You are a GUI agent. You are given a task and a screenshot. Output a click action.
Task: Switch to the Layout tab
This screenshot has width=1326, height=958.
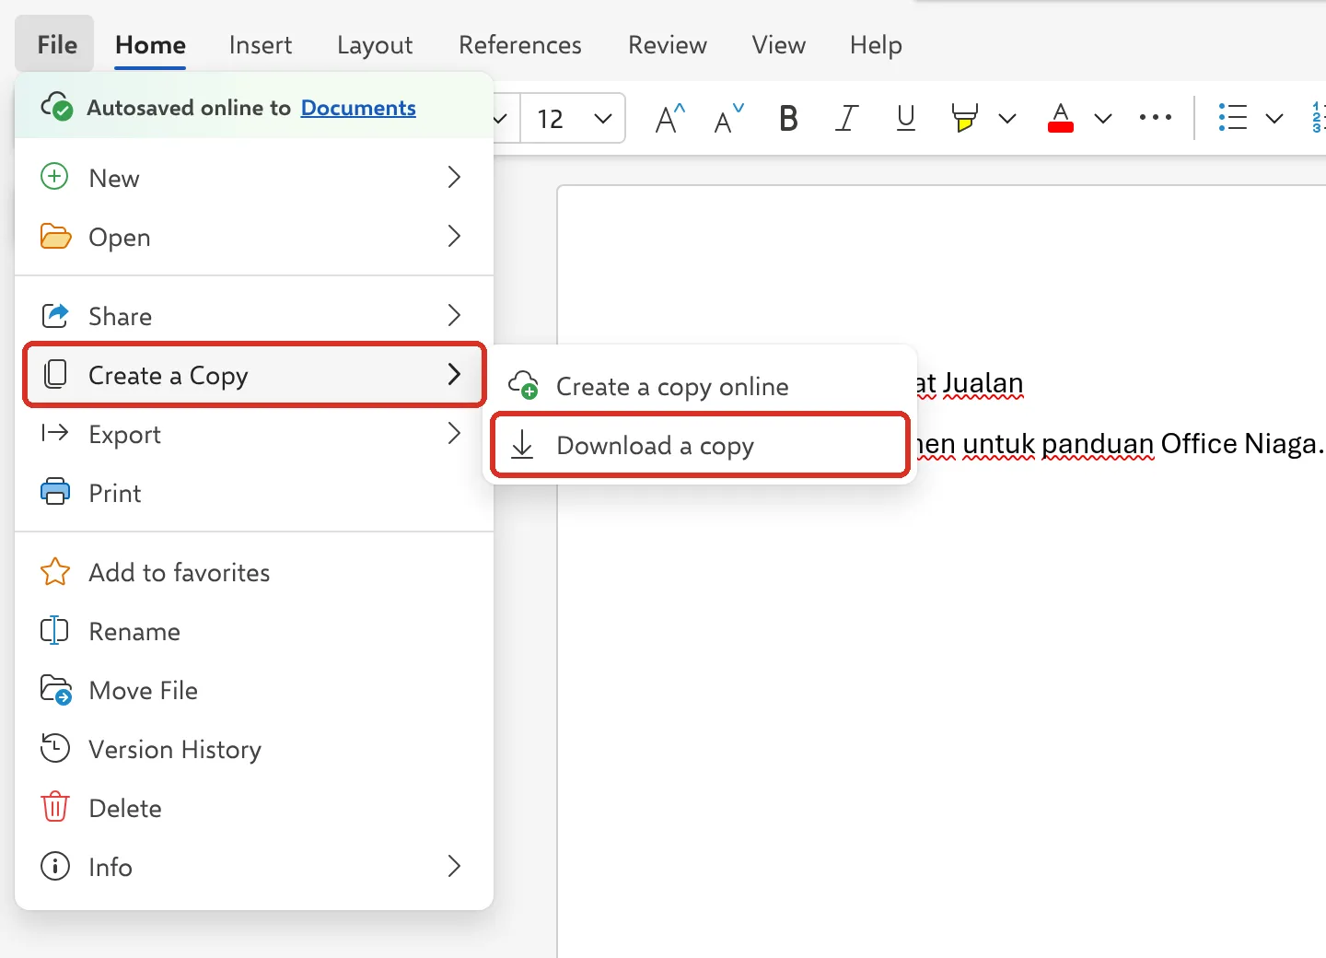point(374,45)
